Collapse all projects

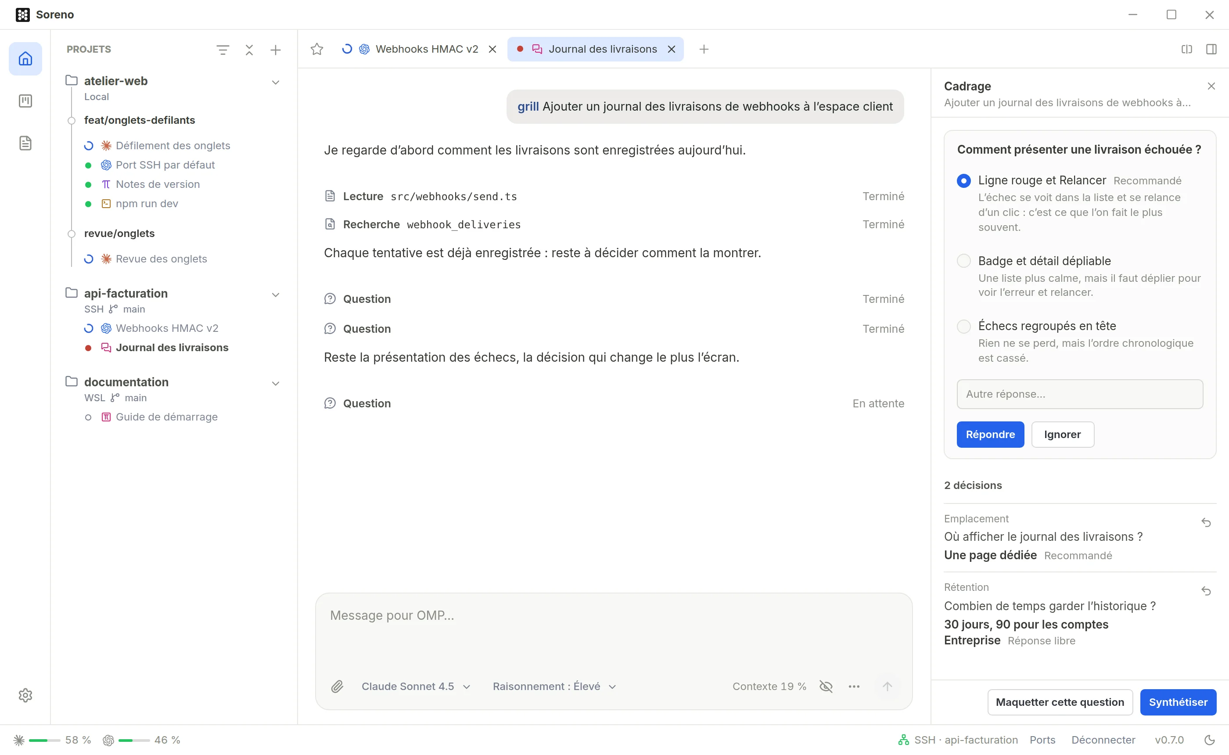[x=249, y=50]
